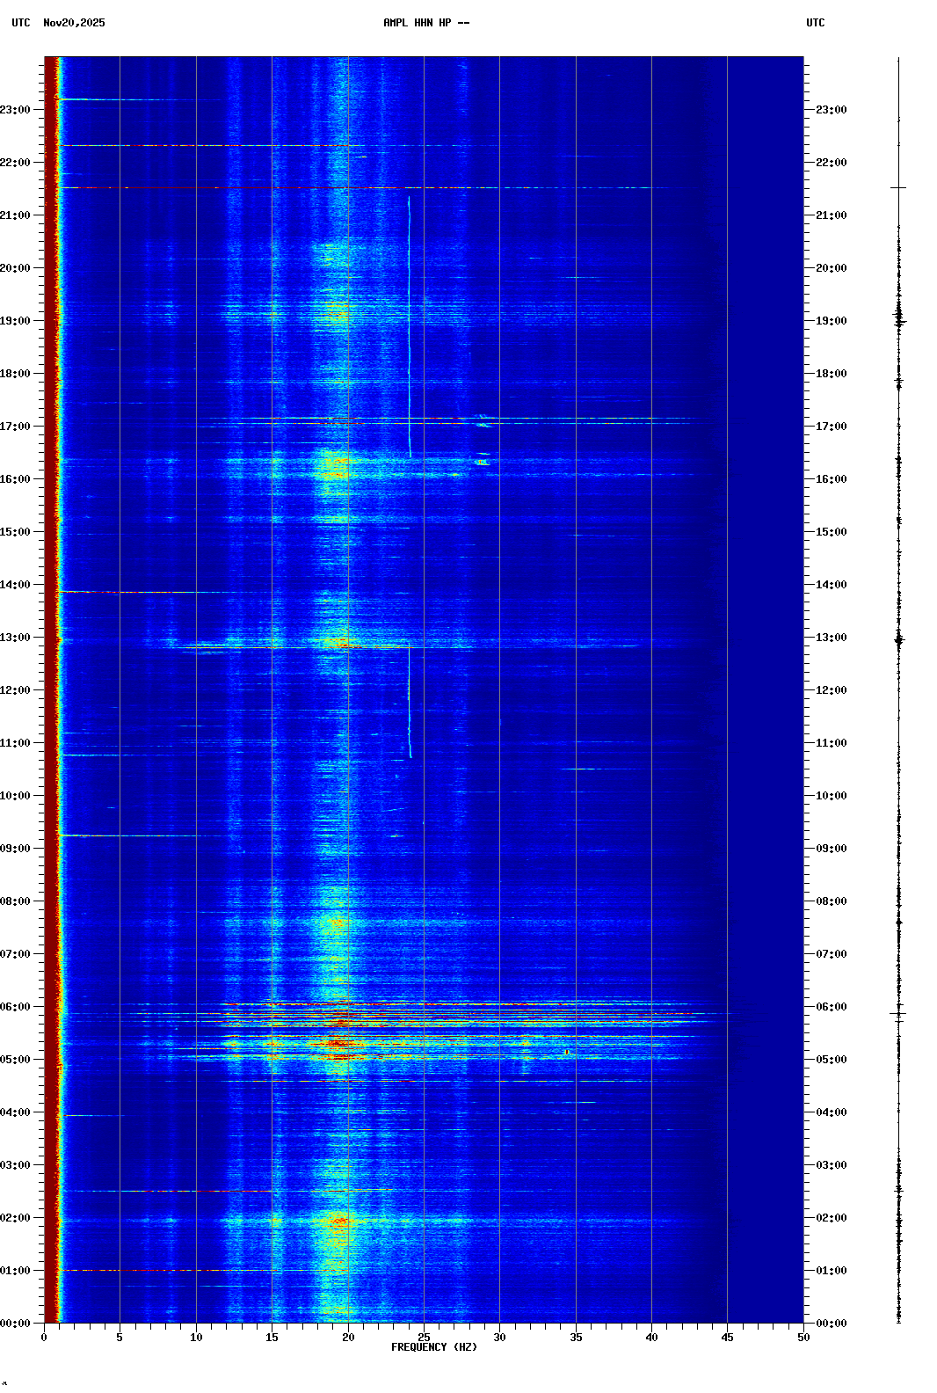Click the AMPL HHN HP title text
Image resolution: width=937 pixels, height=1393 pixels.
coord(425,23)
